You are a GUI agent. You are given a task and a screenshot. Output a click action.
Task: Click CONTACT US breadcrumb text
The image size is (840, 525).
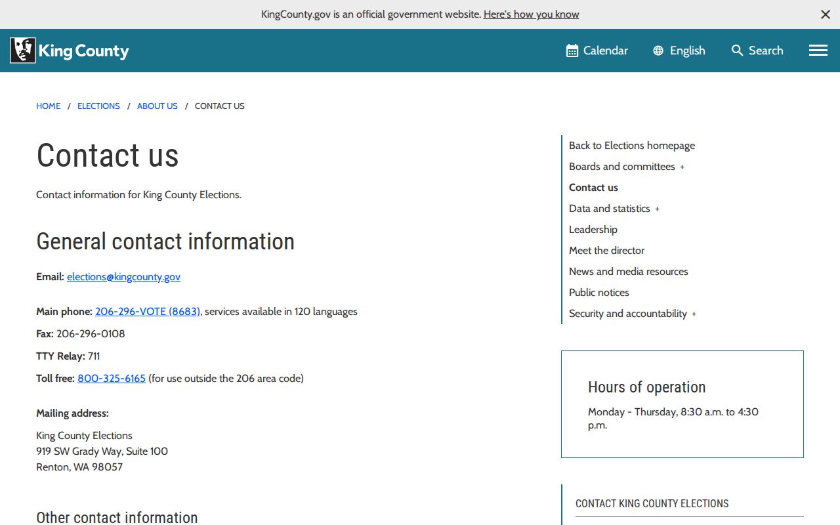220,106
